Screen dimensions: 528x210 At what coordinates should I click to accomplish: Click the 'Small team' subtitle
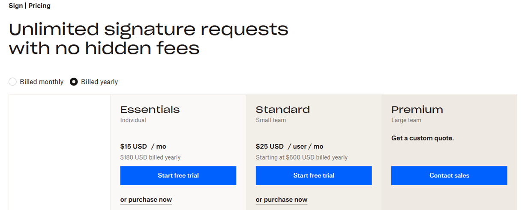pyautogui.click(x=270, y=120)
